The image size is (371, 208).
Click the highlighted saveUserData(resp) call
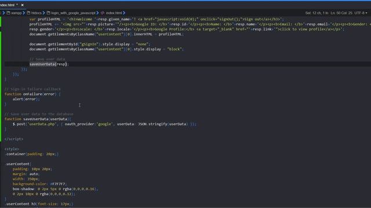pos(49,64)
